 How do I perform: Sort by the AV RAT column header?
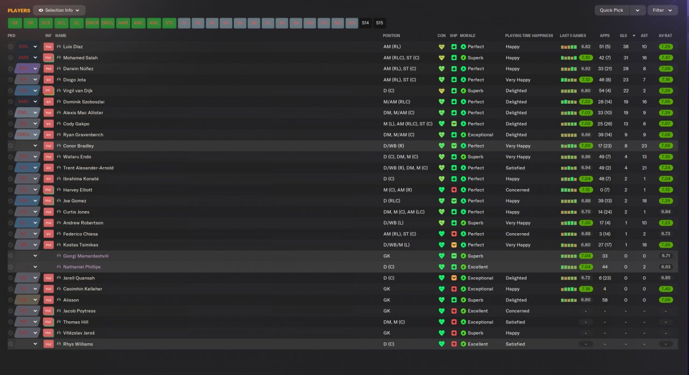point(666,35)
